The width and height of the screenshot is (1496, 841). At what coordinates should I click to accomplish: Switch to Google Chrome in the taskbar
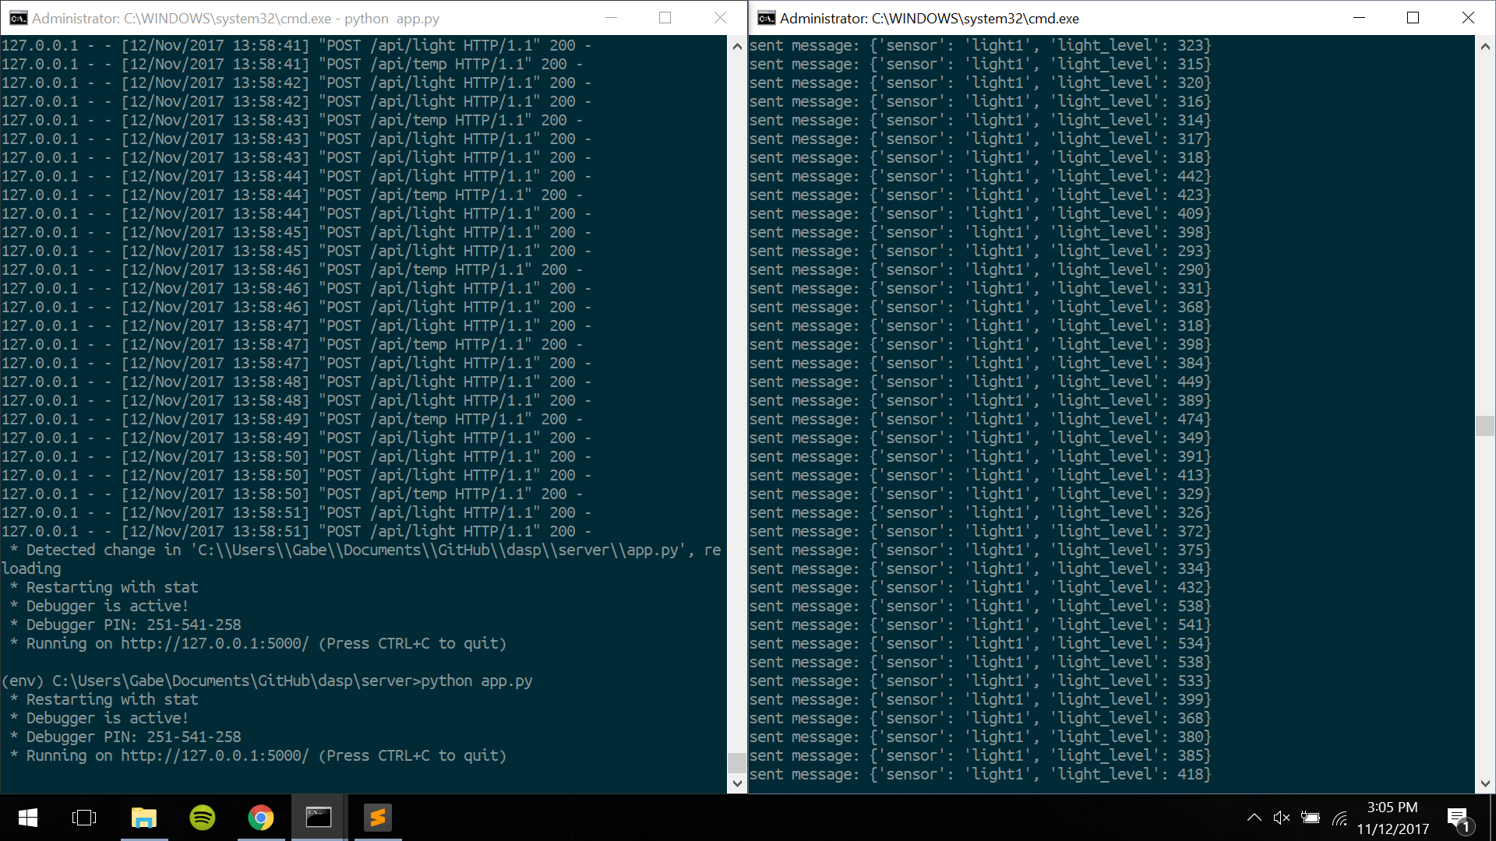[261, 818]
